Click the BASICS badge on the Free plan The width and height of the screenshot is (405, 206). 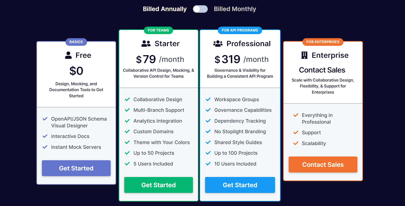[76, 42]
